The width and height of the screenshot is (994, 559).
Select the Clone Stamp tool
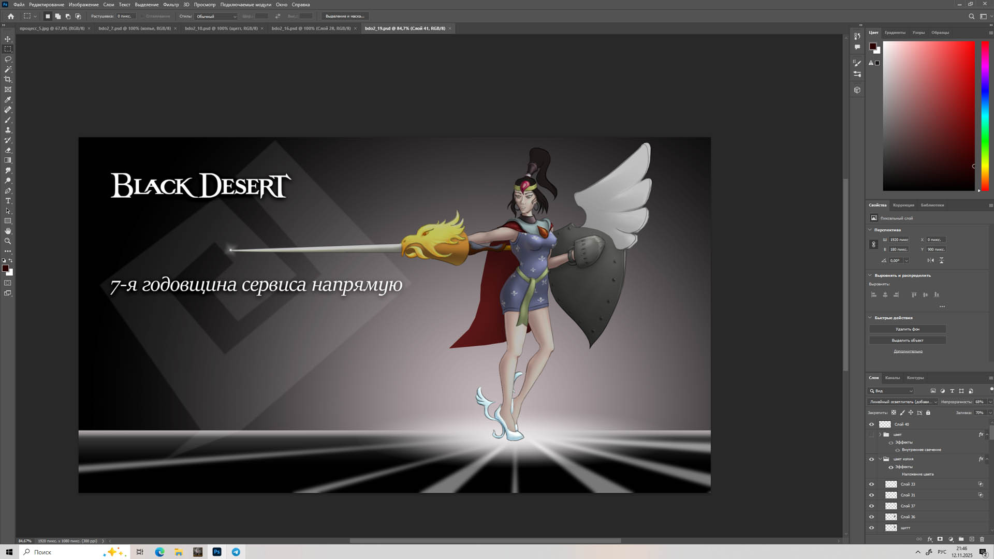[8, 130]
